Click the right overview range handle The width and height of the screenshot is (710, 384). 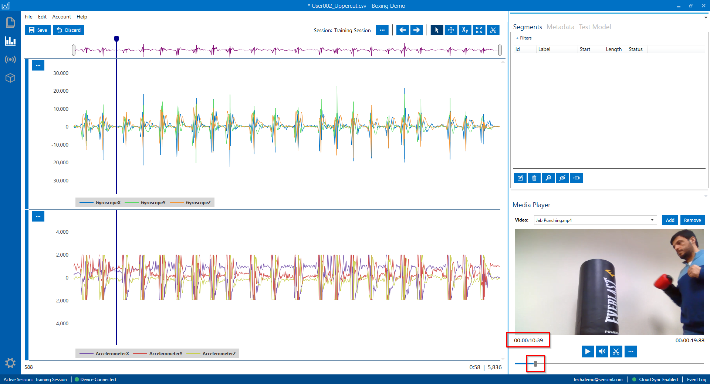(500, 50)
